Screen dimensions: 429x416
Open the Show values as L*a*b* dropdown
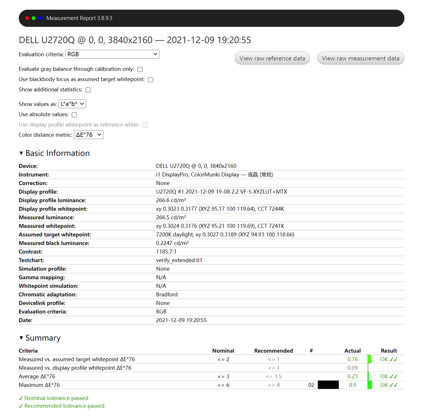(x=72, y=104)
